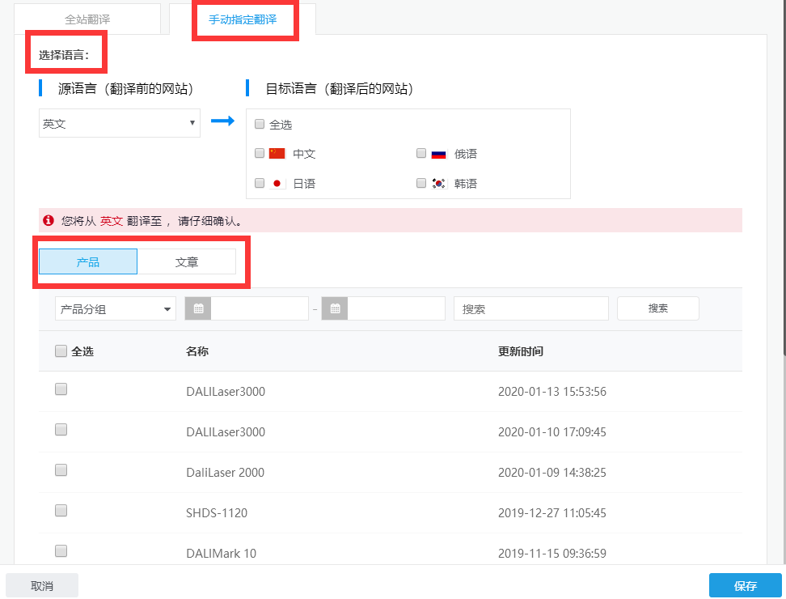Click the start date calendar icon
The image size is (786, 599).
[198, 308]
